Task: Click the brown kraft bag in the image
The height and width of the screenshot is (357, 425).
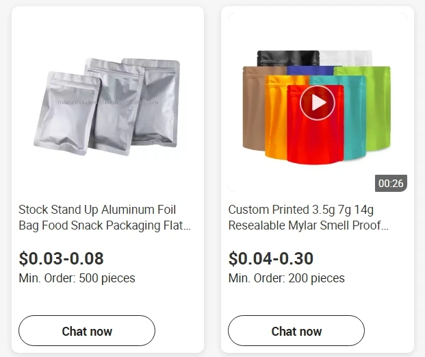Action: point(255,110)
